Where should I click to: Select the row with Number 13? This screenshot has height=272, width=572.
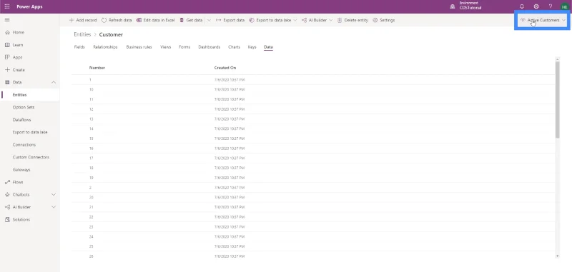click(313, 119)
